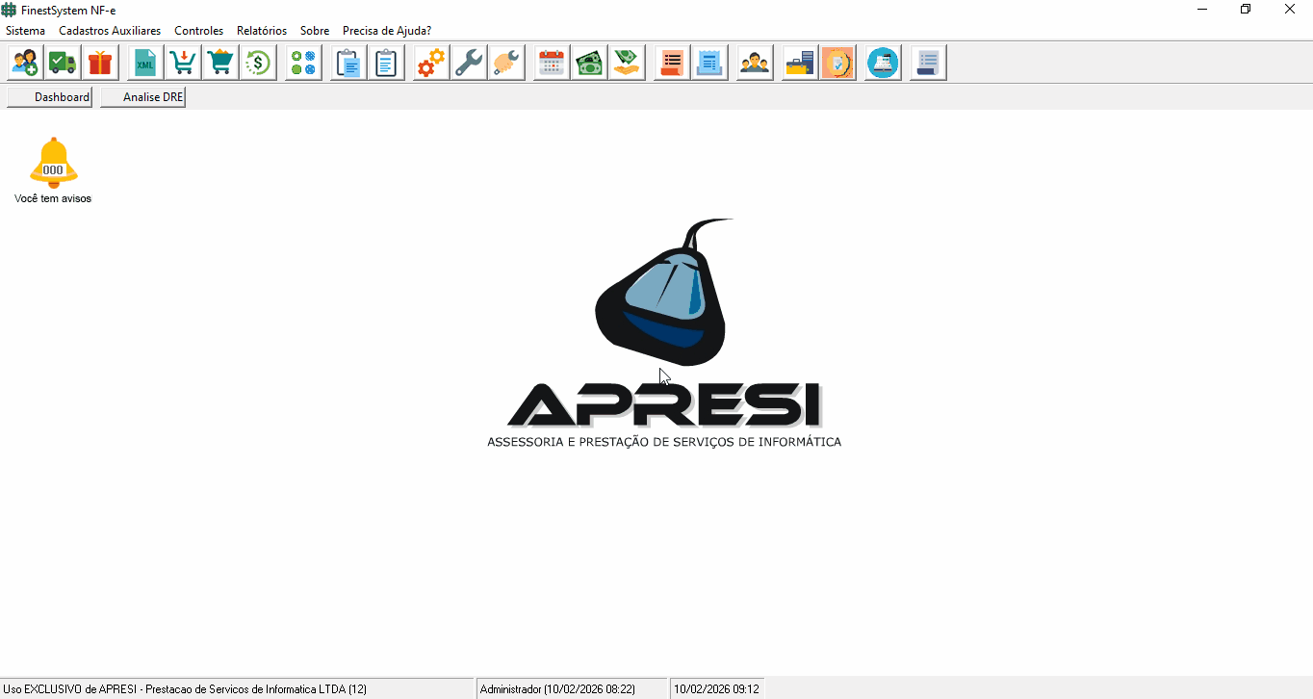The image size is (1313, 699).
Task: Open the Relatórios menu
Action: coord(262,31)
